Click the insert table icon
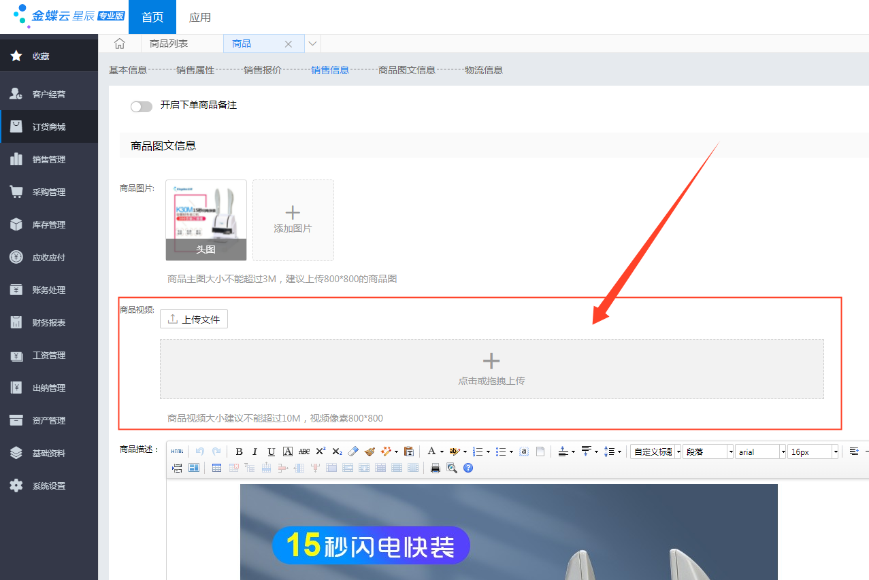The width and height of the screenshot is (869, 580). [x=216, y=468]
